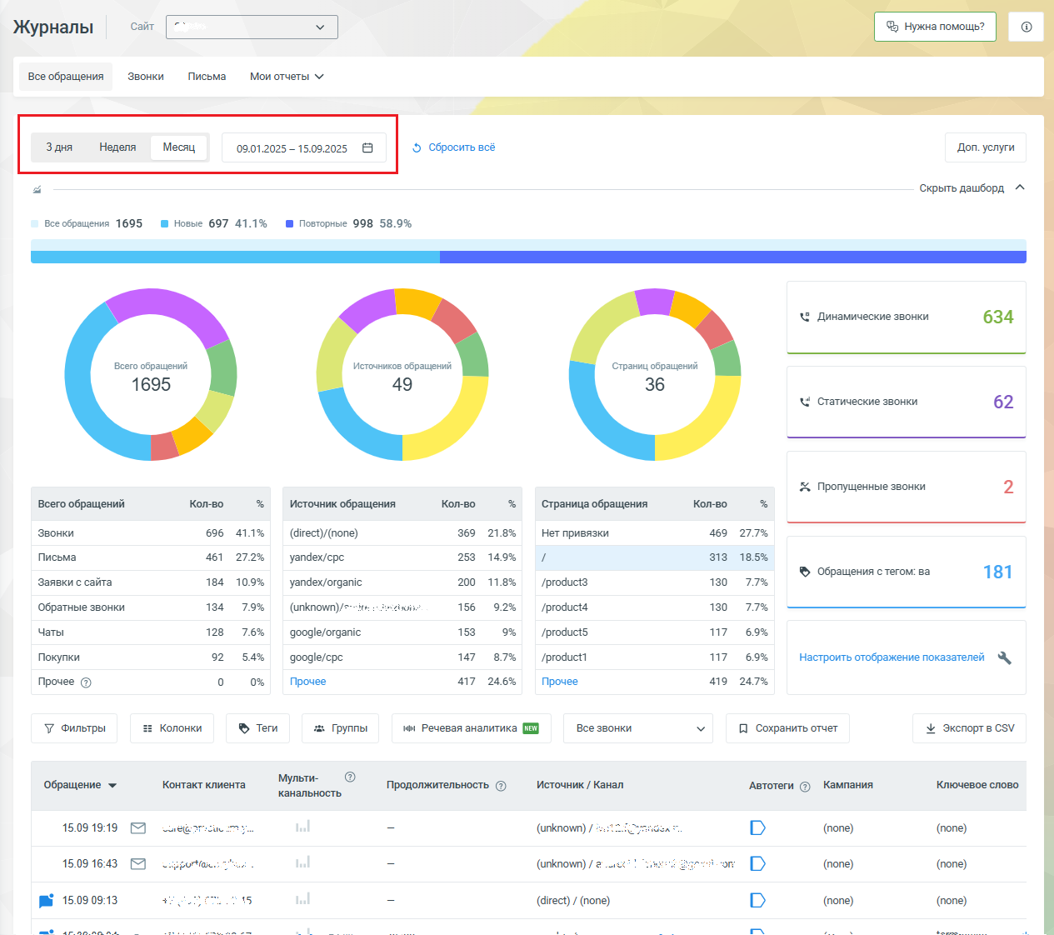This screenshot has width=1054, height=935.
Task: Click /product3 row in pages table
Action: click(x=655, y=582)
